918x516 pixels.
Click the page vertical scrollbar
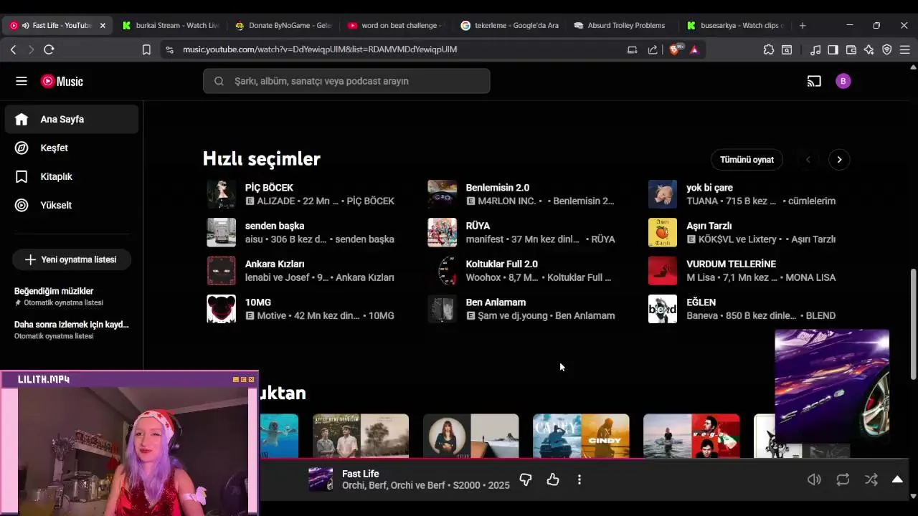point(913,324)
